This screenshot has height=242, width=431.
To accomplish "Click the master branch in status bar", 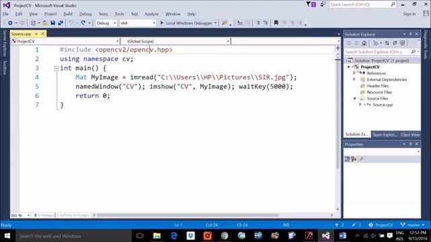I will coord(412,225).
